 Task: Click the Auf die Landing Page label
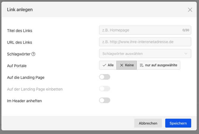point(26,78)
